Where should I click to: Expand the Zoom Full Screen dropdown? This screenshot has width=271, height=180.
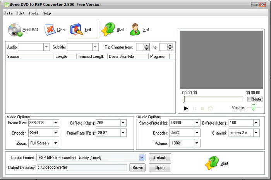click(56, 143)
